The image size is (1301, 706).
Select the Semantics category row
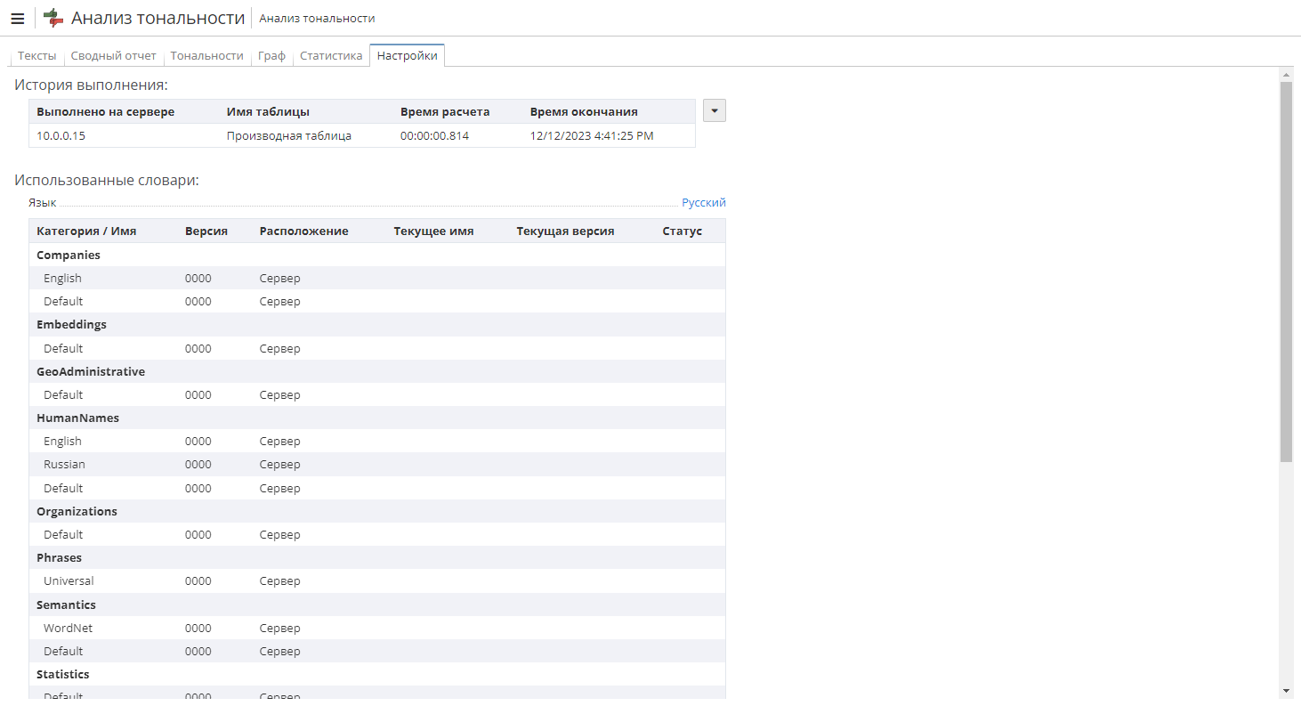[x=377, y=605]
